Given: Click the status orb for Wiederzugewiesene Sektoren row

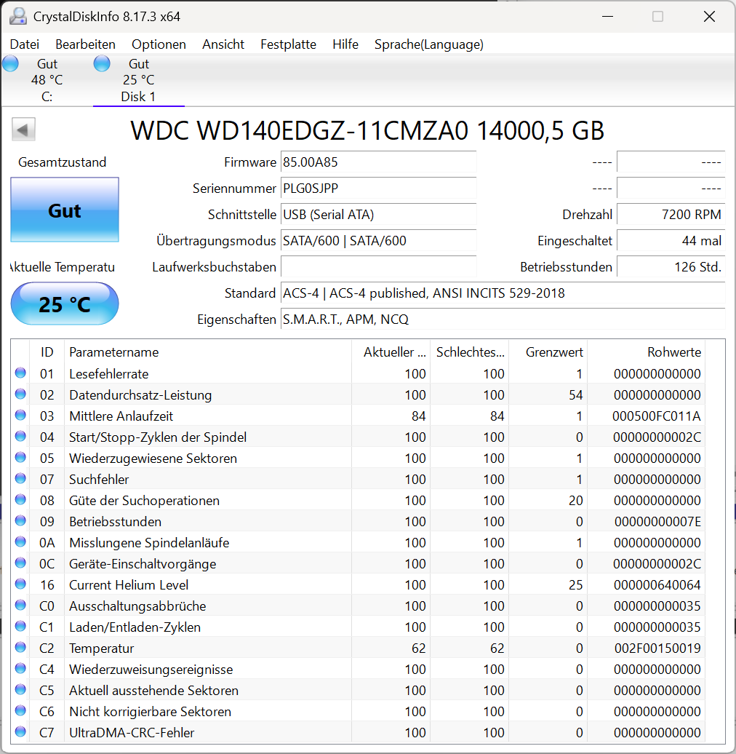Looking at the screenshot, I should (x=20, y=457).
